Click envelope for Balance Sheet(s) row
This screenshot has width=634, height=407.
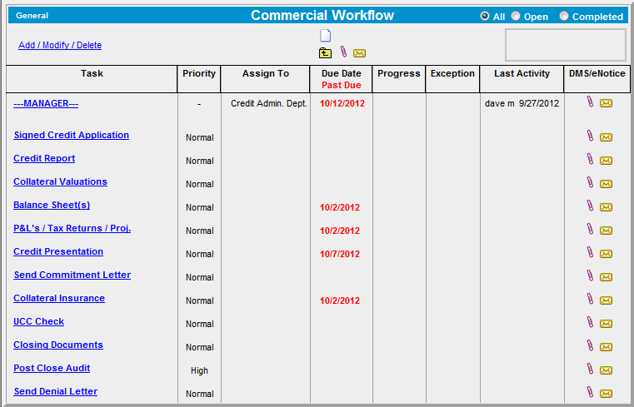[x=606, y=207]
